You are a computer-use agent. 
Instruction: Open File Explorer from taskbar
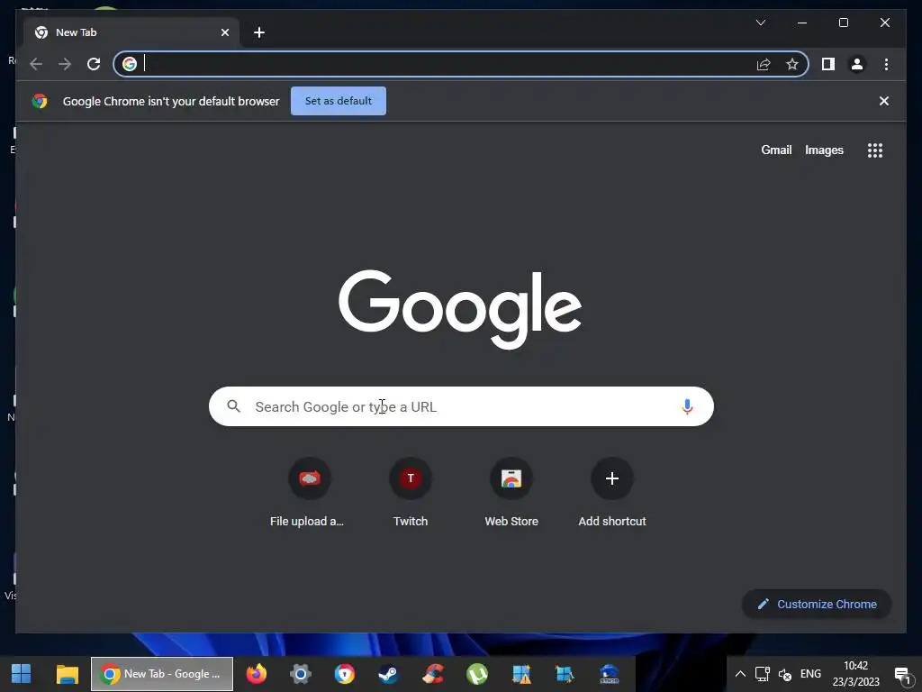[x=67, y=674]
